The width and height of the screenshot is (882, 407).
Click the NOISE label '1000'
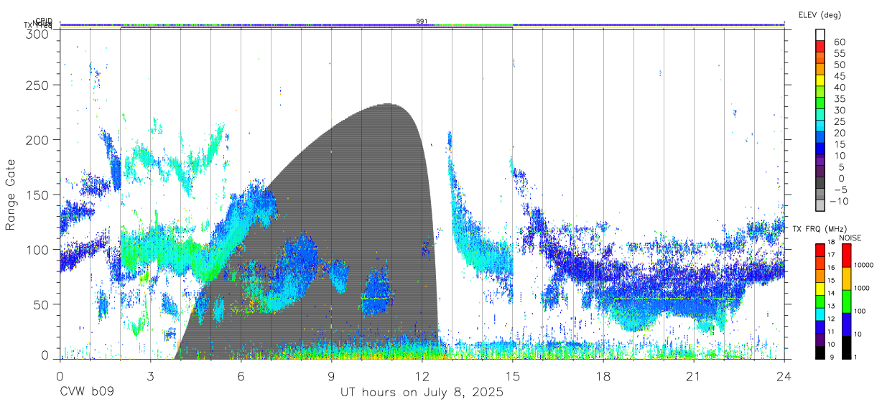[x=861, y=288]
